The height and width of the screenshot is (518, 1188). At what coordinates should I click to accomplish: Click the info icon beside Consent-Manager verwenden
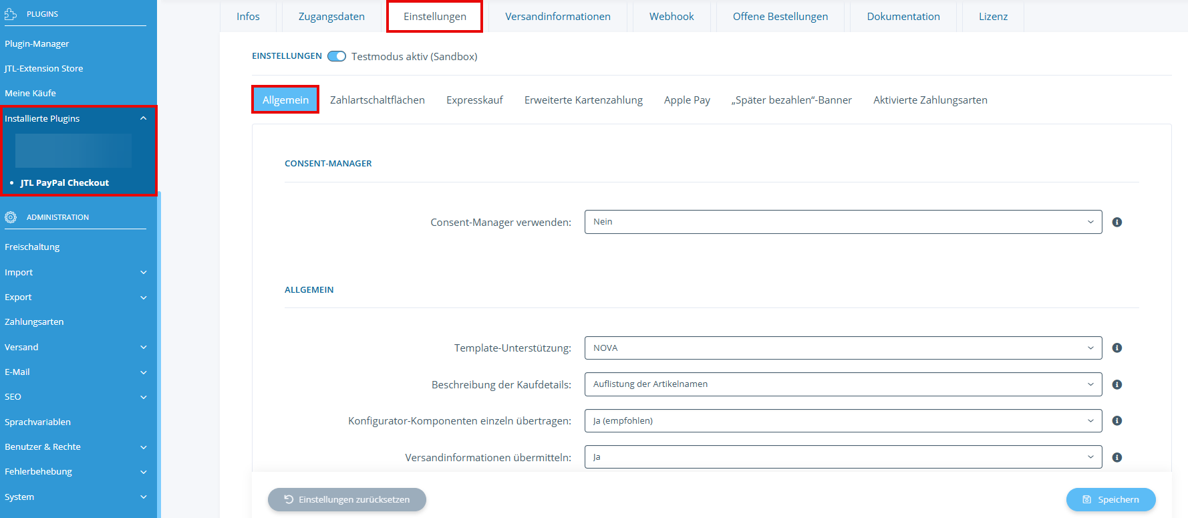[1117, 222]
